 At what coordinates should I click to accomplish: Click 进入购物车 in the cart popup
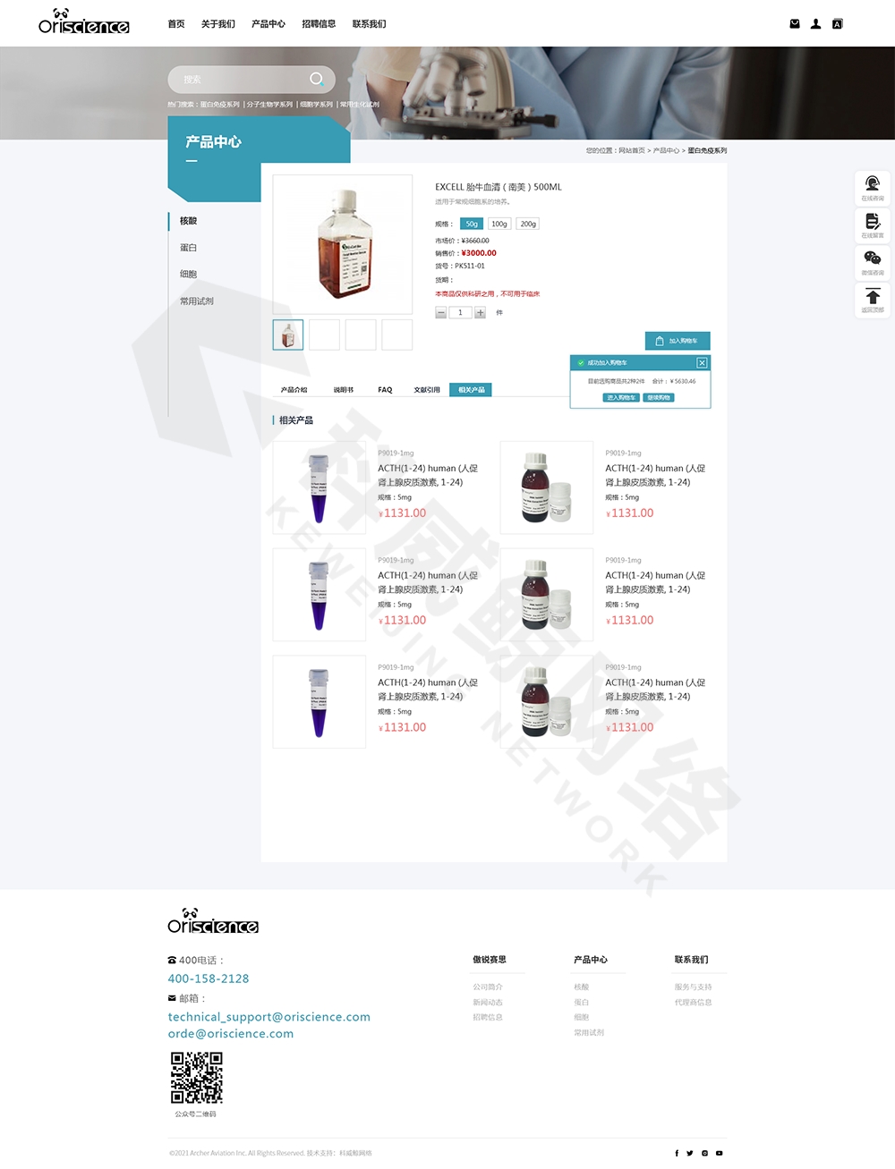621,397
